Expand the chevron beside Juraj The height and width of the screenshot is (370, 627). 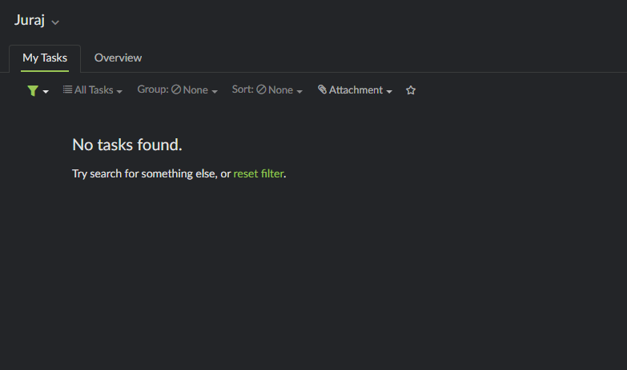[55, 22]
